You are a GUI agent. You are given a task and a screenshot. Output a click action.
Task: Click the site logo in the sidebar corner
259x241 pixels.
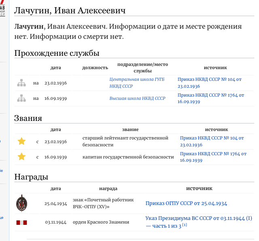click(x=2, y=8)
